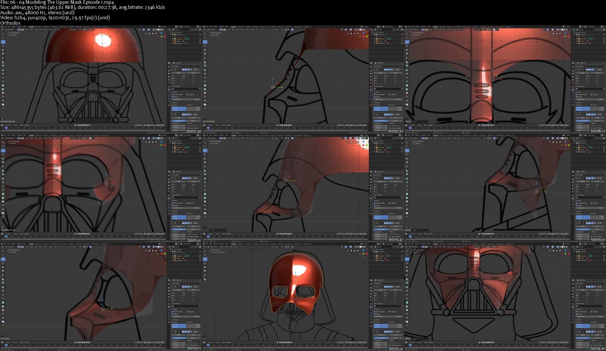This screenshot has width=606, height=351.
Task: Open the video frame stamped 00:22:01
Action: 303,297
